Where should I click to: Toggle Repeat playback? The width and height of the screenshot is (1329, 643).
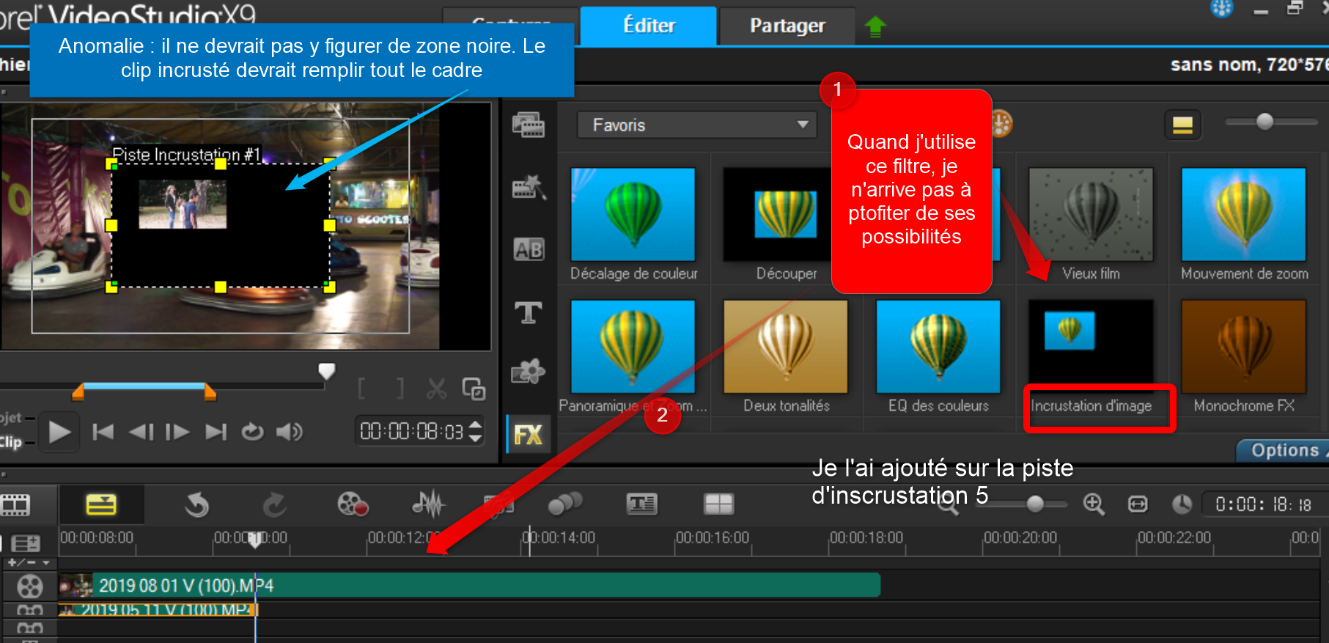[252, 432]
